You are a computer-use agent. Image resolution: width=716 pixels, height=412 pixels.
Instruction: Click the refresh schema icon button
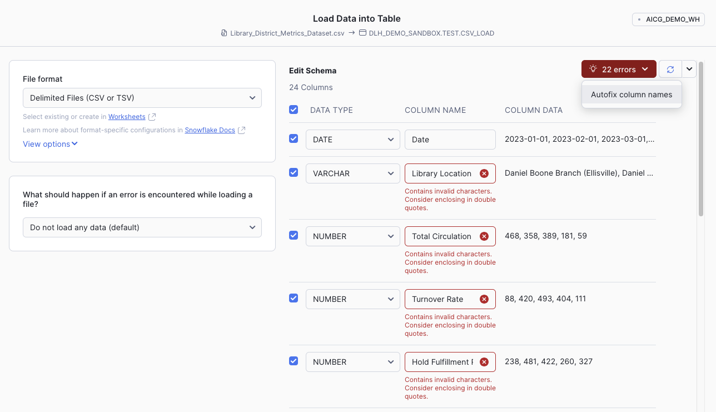pos(670,70)
